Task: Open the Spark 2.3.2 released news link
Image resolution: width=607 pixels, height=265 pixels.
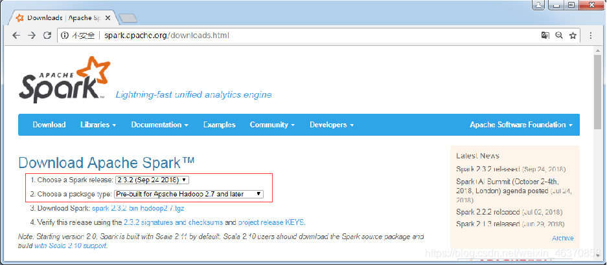Action: (x=488, y=169)
